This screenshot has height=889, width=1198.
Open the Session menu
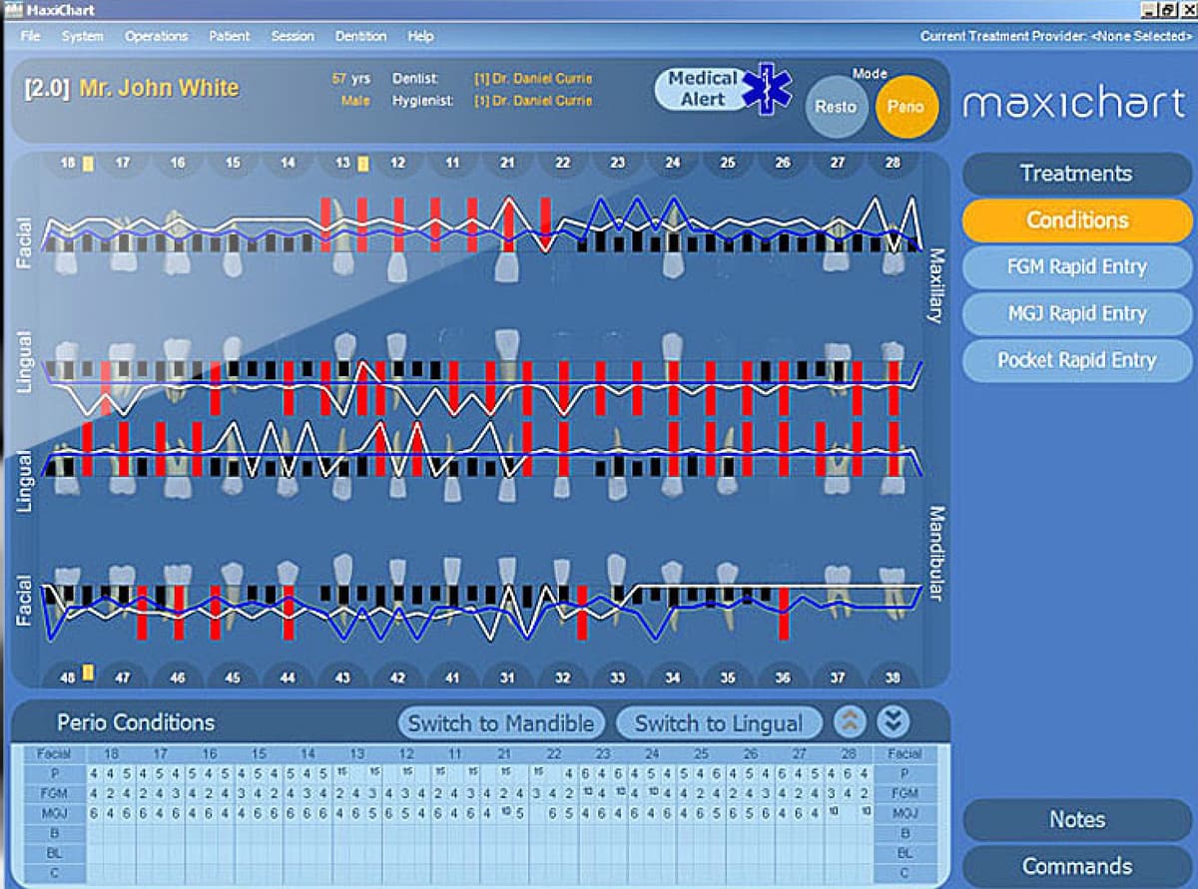tap(293, 36)
